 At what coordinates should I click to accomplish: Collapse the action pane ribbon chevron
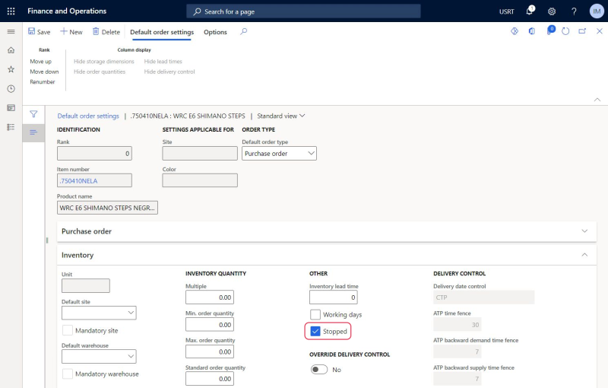[597, 100]
